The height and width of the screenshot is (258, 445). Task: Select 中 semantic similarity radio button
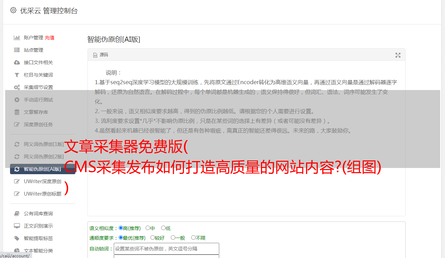148,228
